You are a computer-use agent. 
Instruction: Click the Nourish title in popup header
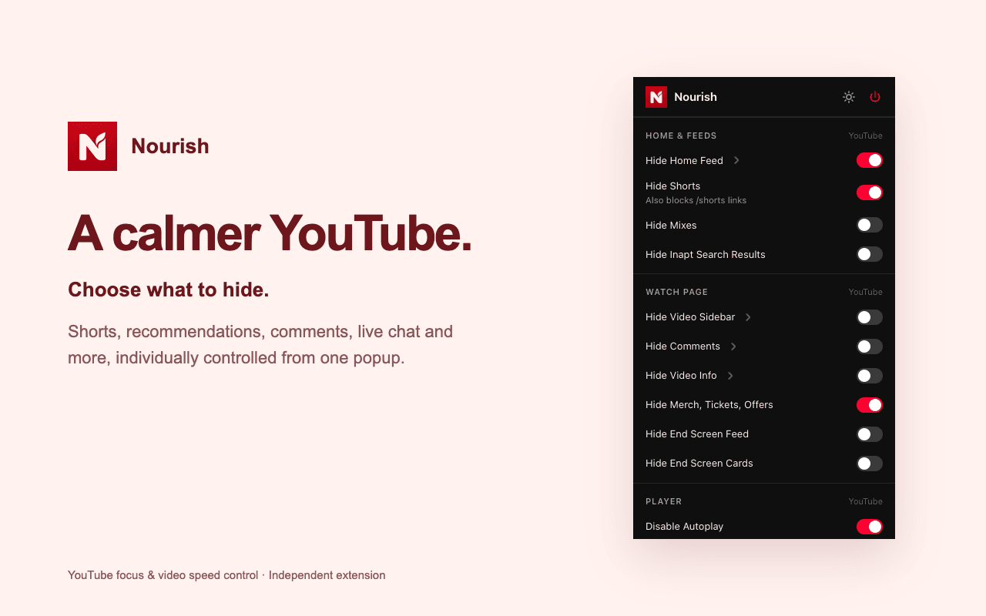[696, 97]
